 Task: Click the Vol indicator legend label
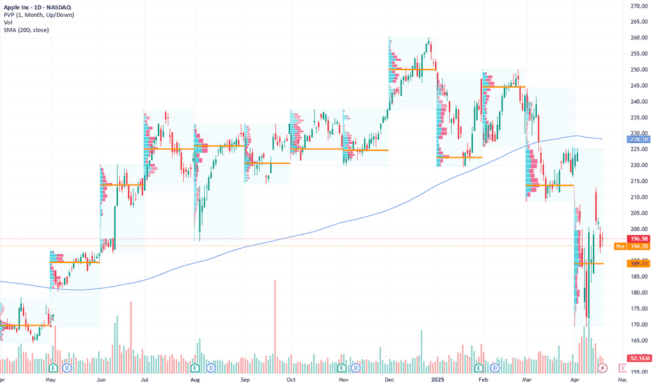coord(8,22)
